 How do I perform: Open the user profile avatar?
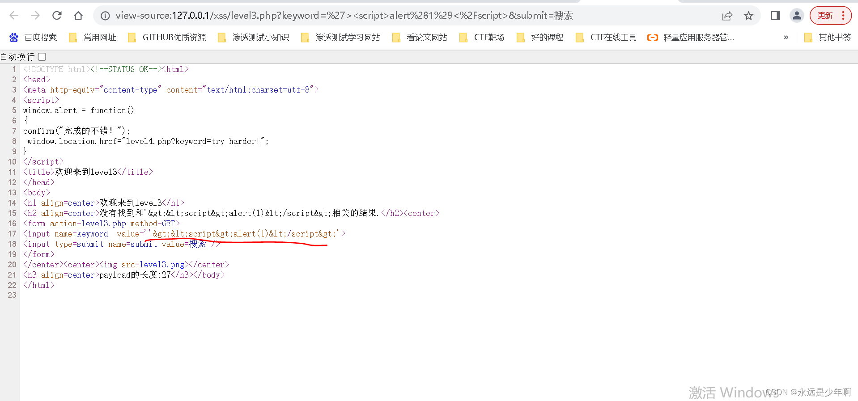[797, 16]
